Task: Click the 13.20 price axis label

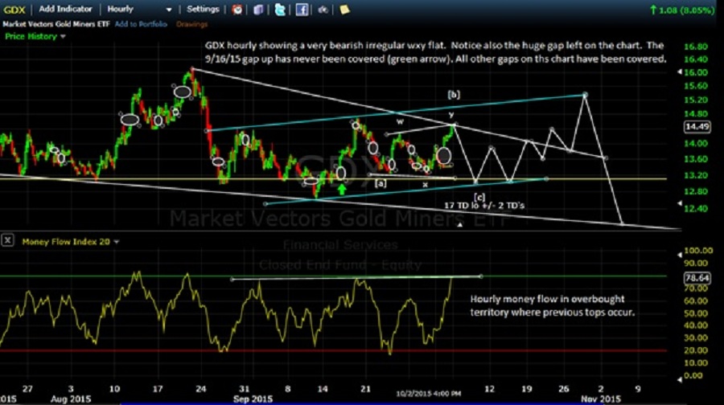Action: tap(695, 175)
